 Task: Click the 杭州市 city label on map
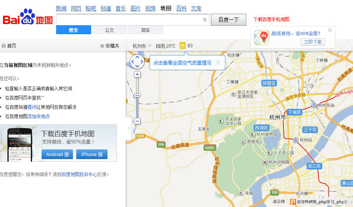click(277, 117)
